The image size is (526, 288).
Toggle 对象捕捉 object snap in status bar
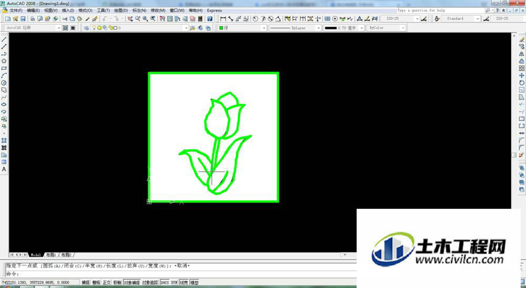click(131, 283)
